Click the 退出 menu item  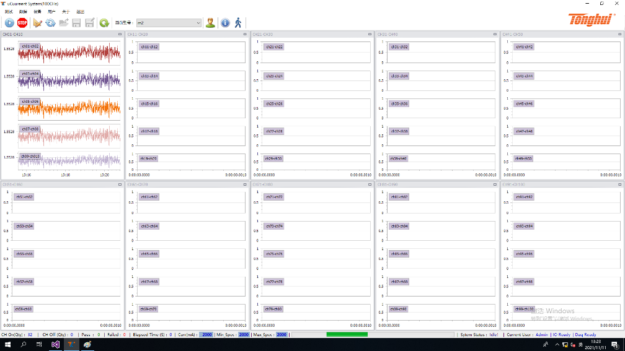pos(80,12)
